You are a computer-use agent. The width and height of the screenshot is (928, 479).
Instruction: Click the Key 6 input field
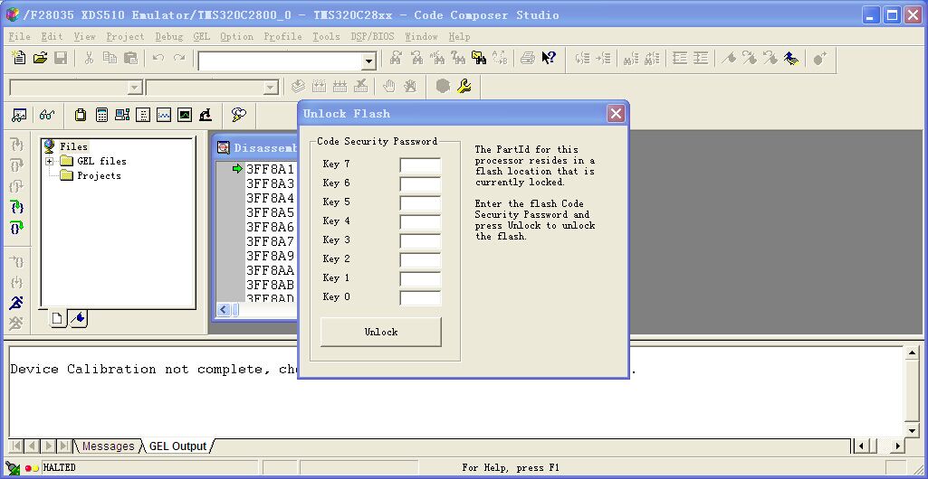point(420,184)
